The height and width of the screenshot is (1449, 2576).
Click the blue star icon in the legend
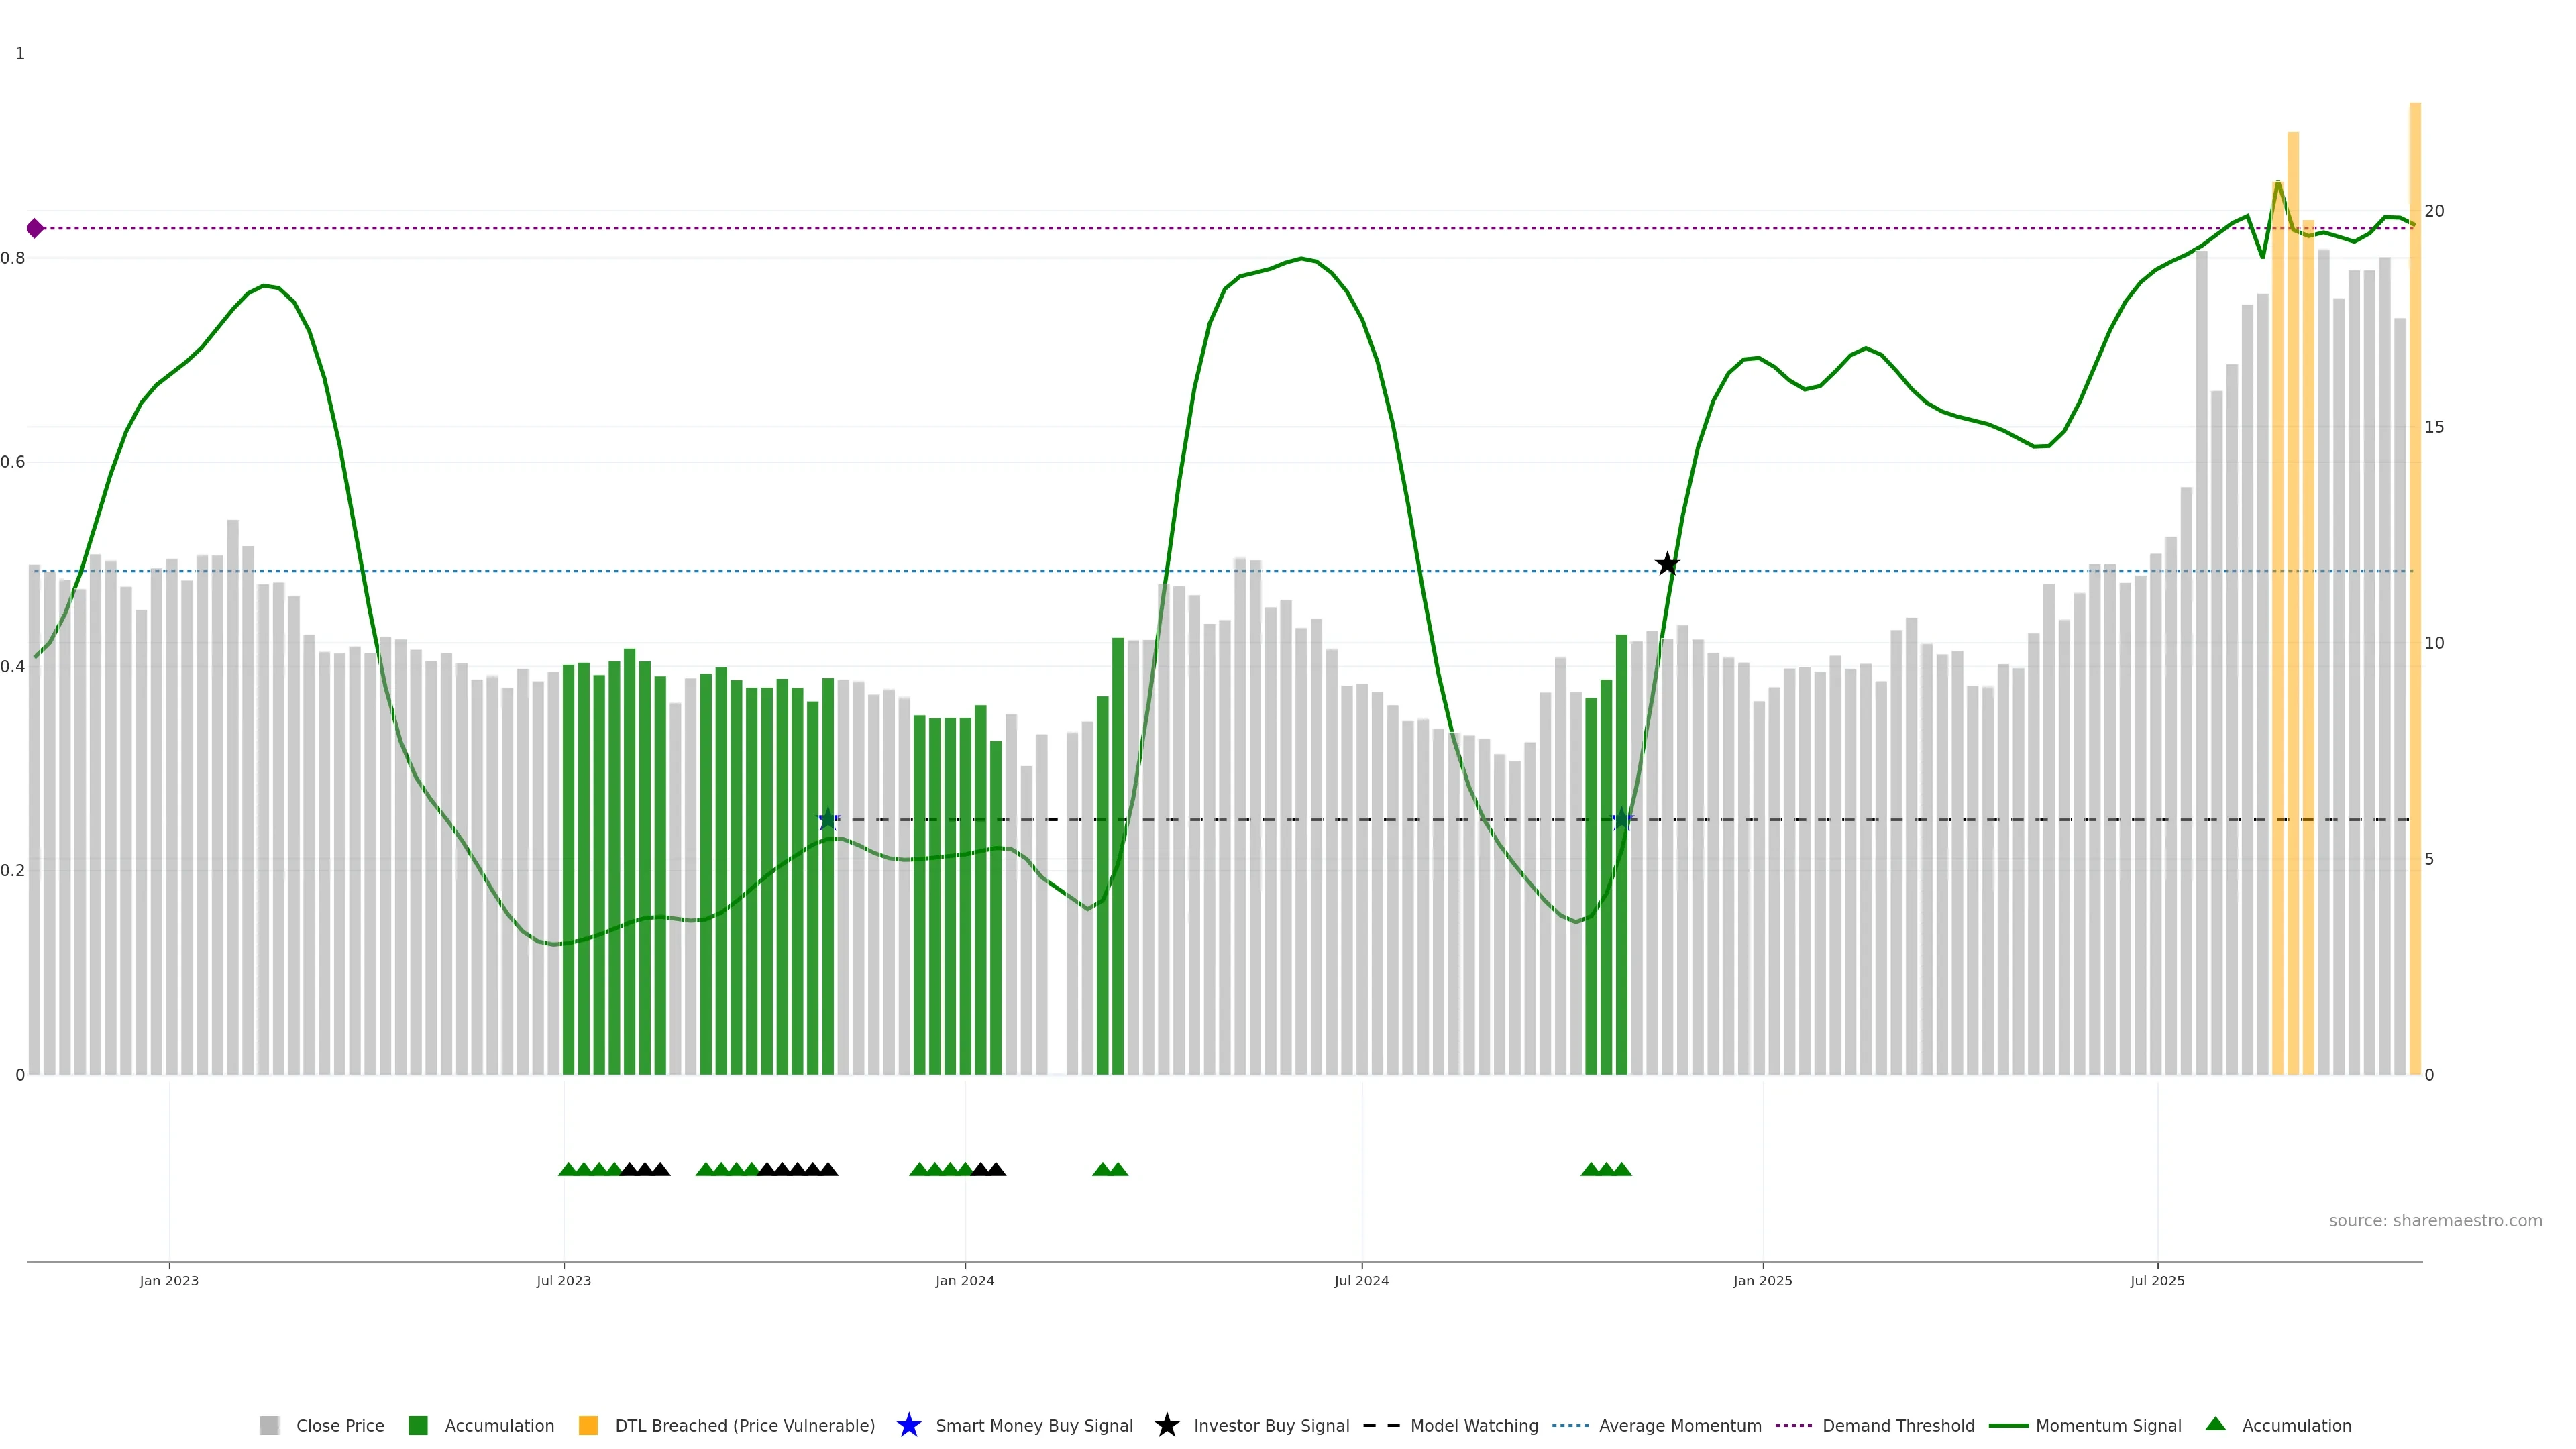(x=908, y=1425)
